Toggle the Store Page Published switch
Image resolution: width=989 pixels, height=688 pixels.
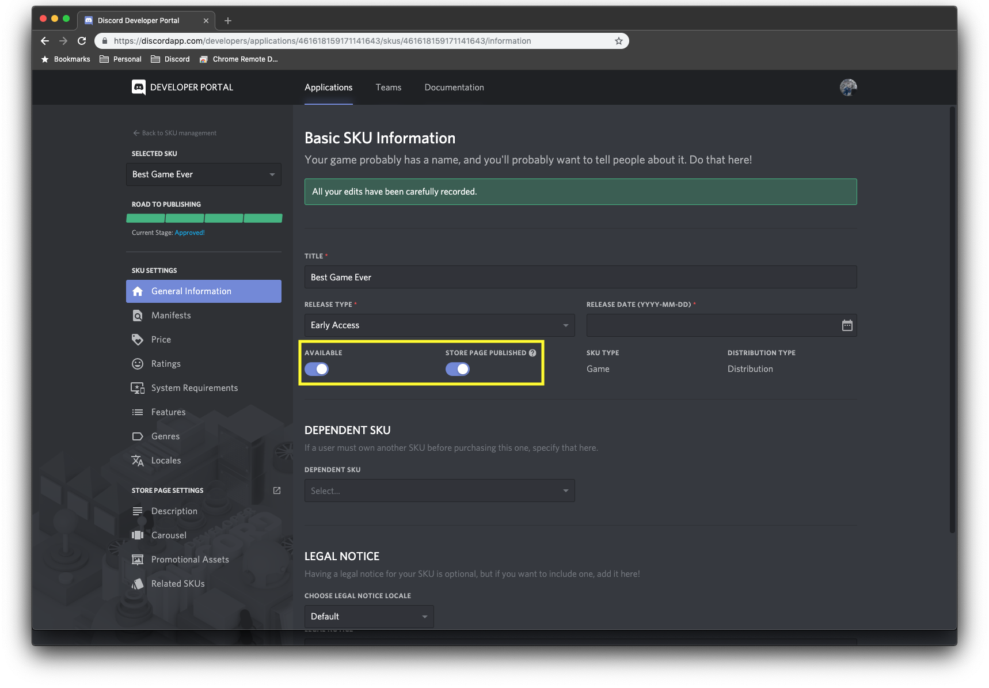458,369
